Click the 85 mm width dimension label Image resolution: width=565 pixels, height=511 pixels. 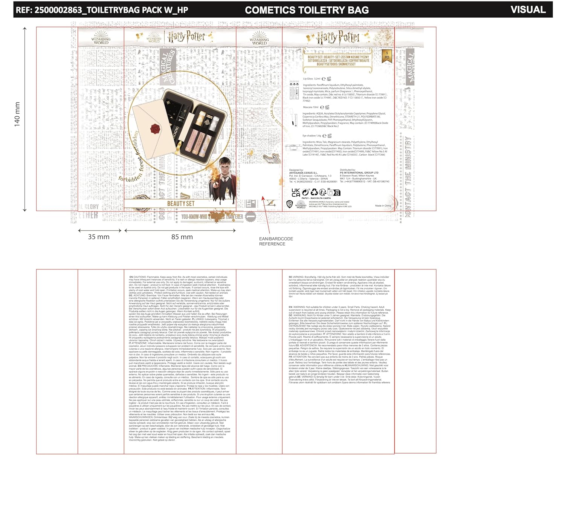pyautogui.click(x=182, y=237)
